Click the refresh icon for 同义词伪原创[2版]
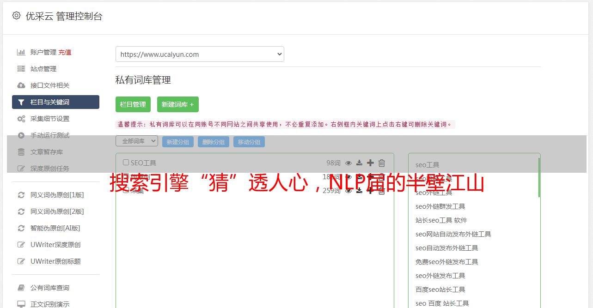The image size is (593, 308). (21, 211)
